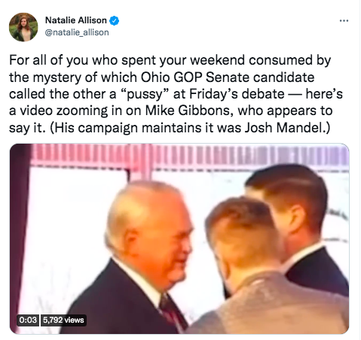Click the 0:03 video duration badge
Viewport: 361px width, 340px height.
(x=28, y=320)
